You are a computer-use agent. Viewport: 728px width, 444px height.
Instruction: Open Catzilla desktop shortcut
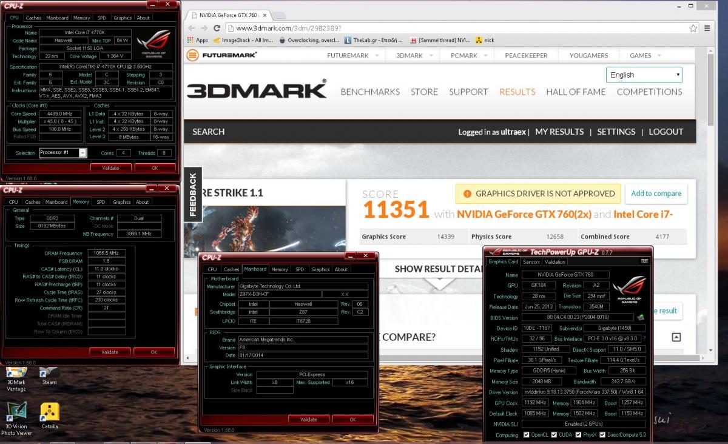tap(49, 415)
